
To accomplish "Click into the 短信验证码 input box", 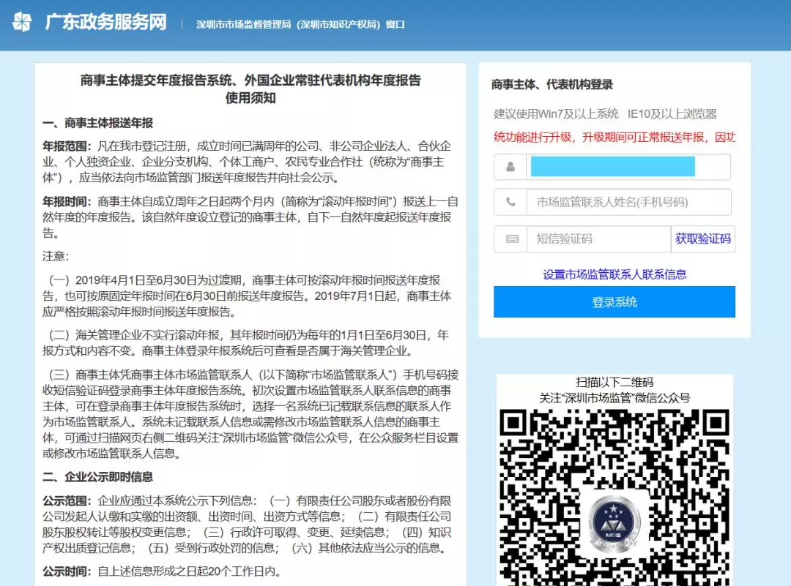I will [x=598, y=238].
